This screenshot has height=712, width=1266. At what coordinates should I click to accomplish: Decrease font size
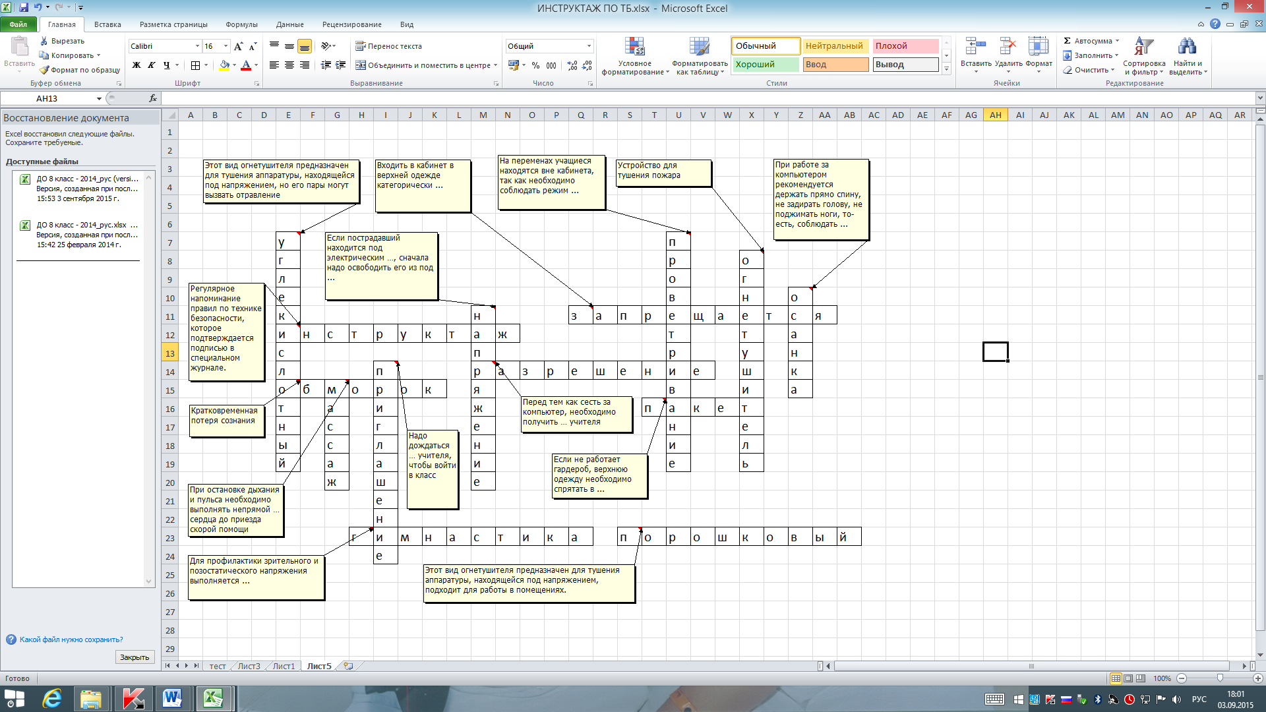tap(253, 46)
